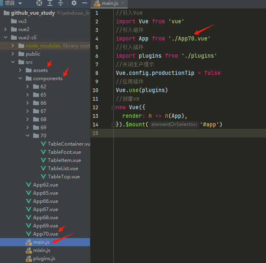Open App67.vue in the tree
Image resolution: width=266 pixels, height=263 pixels.
(45, 209)
